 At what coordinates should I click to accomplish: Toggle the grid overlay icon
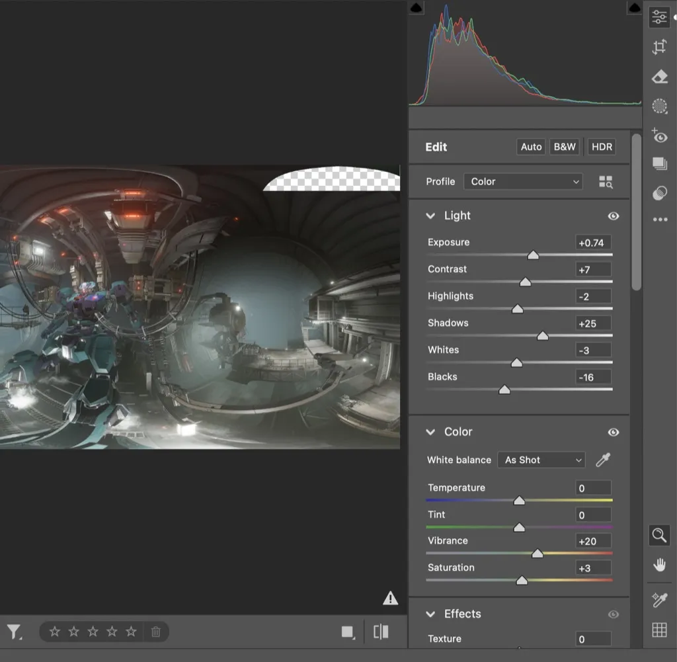(659, 630)
